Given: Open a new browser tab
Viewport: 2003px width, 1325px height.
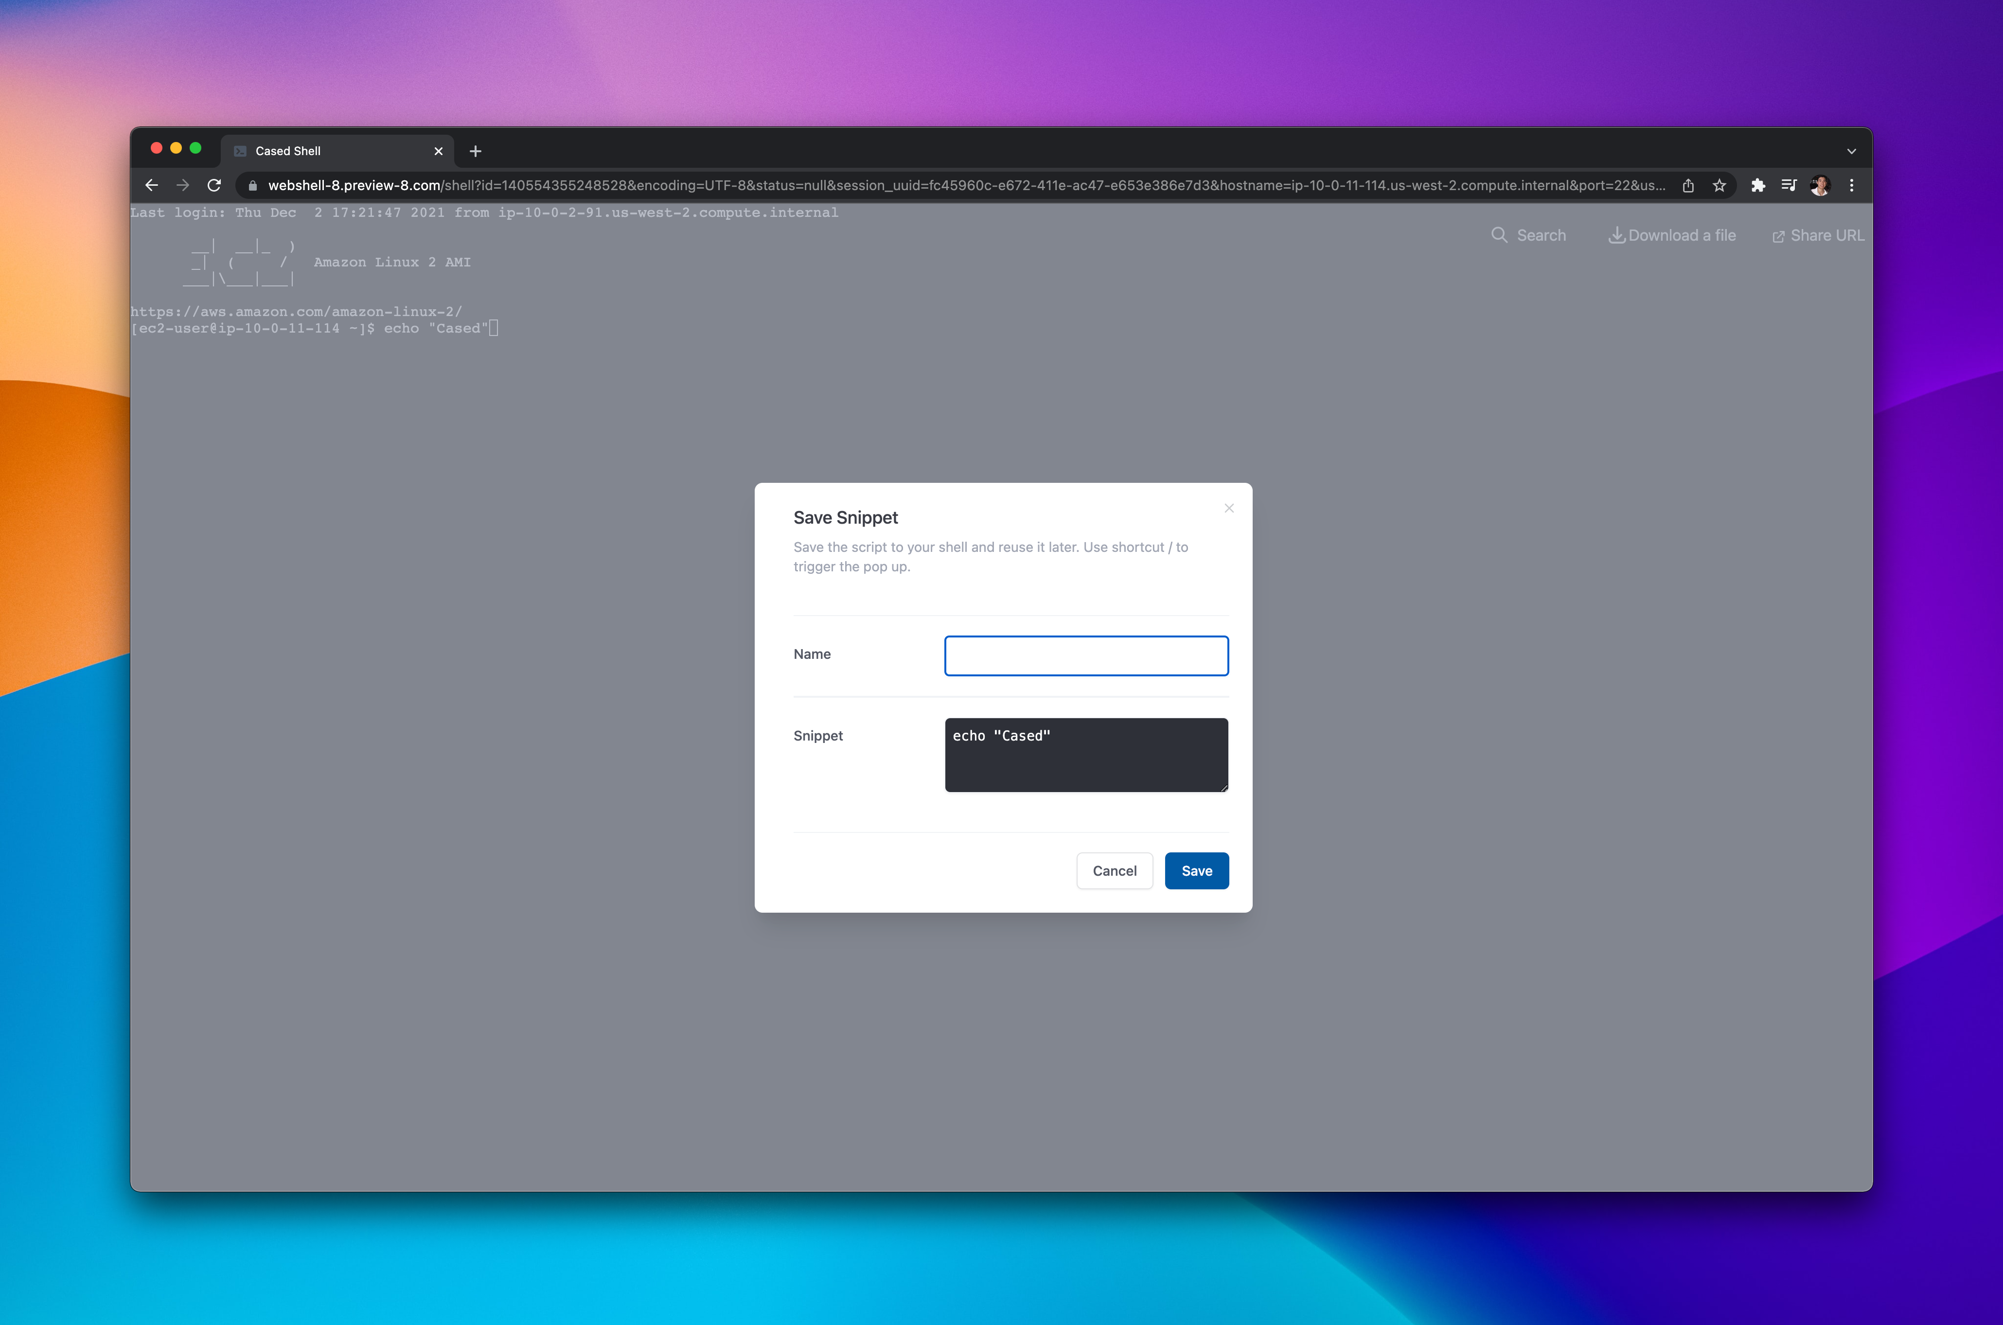Looking at the screenshot, I should tap(475, 151).
